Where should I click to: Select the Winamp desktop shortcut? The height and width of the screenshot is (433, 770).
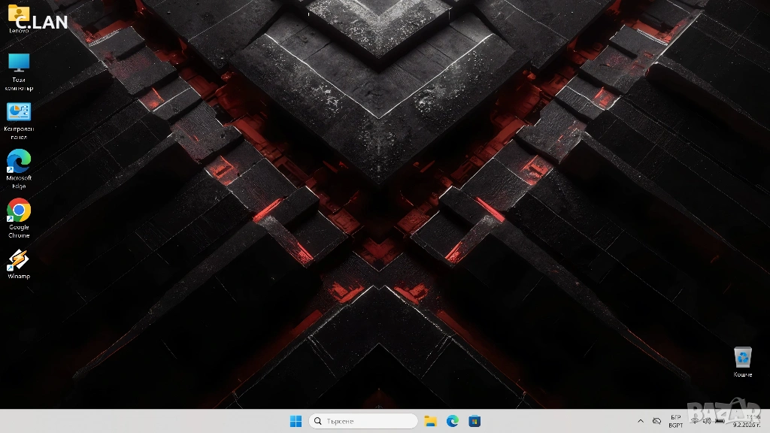(x=19, y=259)
